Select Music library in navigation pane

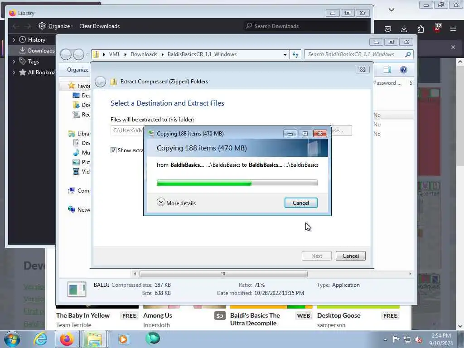point(81,152)
